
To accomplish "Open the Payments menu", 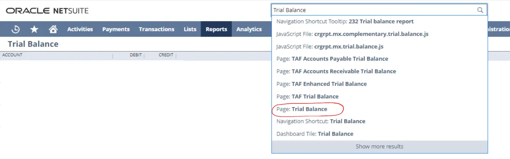I will tap(116, 29).
